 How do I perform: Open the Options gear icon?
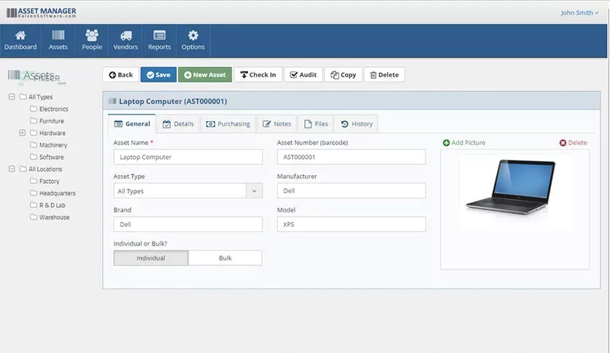tap(193, 36)
